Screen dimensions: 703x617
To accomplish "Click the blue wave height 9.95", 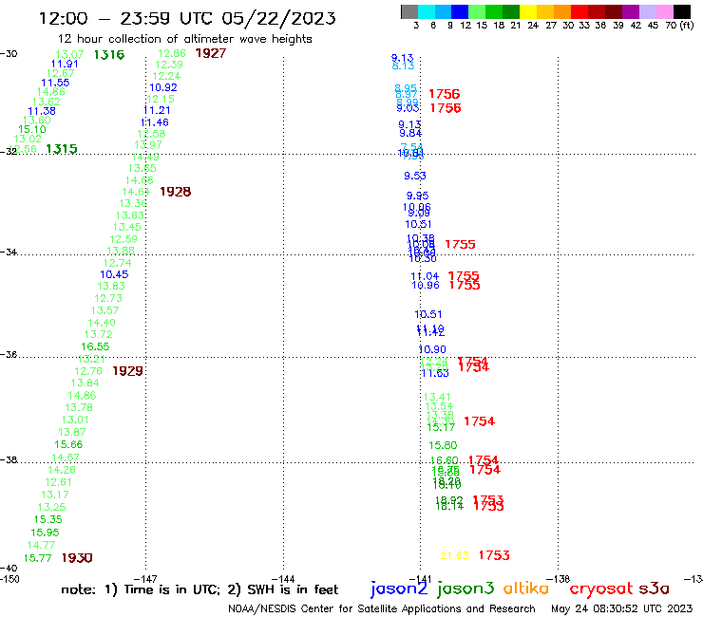I will [x=417, y=196].
